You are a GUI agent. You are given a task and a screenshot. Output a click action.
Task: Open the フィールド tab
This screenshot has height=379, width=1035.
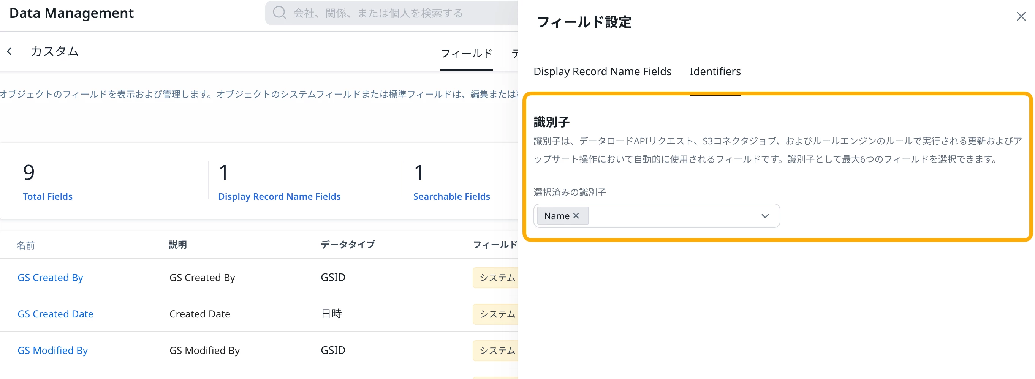coord(466,54)
